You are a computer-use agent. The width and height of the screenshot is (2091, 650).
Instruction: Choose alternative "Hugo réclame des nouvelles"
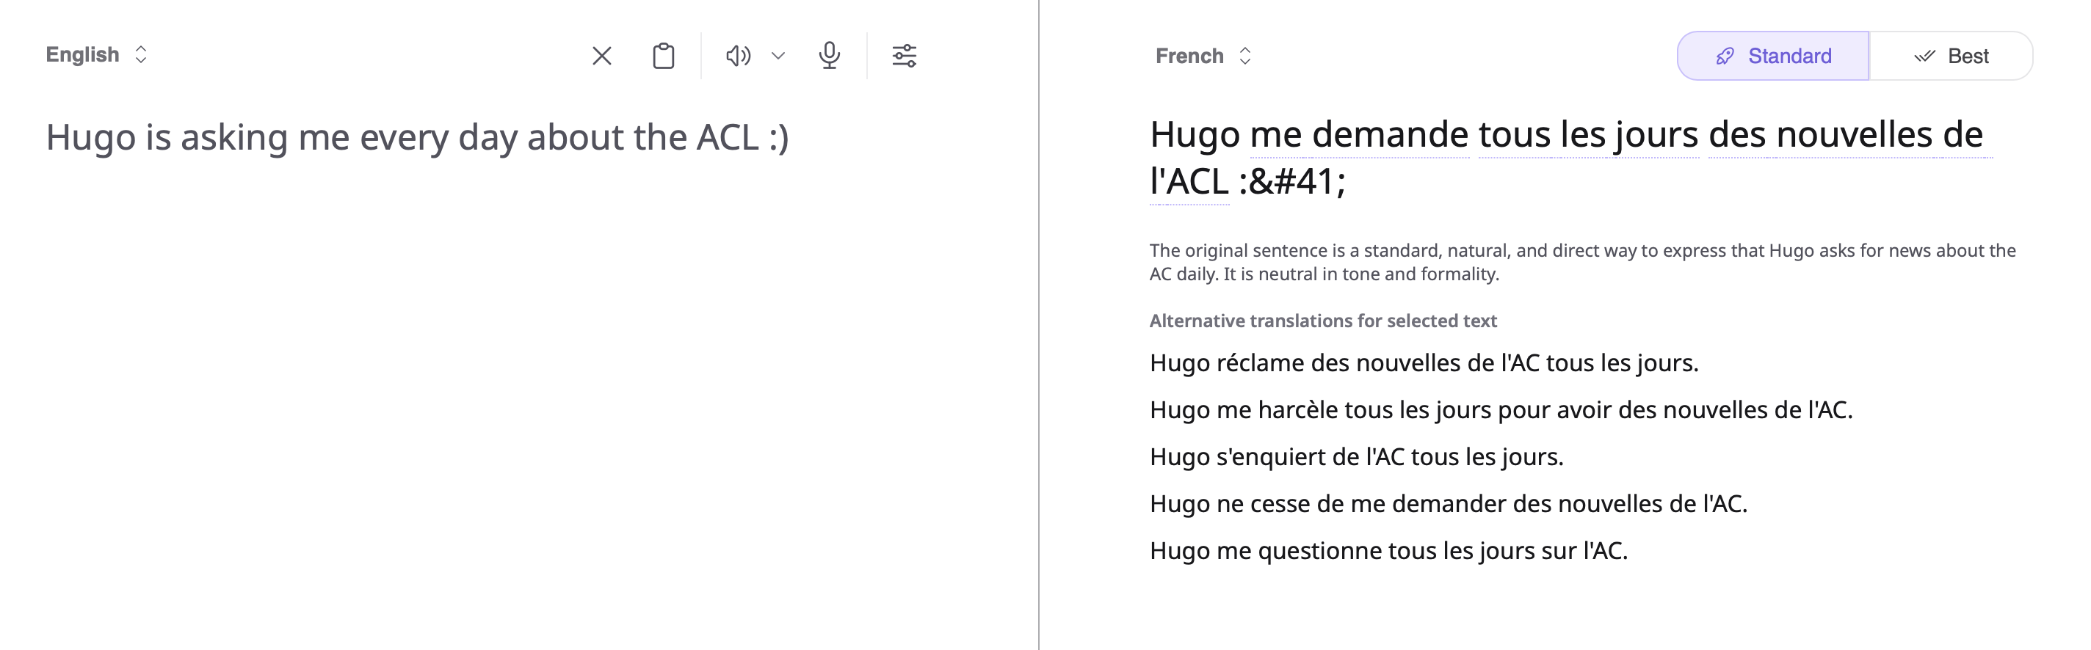pyautogui.click(x=1424, y=362)
